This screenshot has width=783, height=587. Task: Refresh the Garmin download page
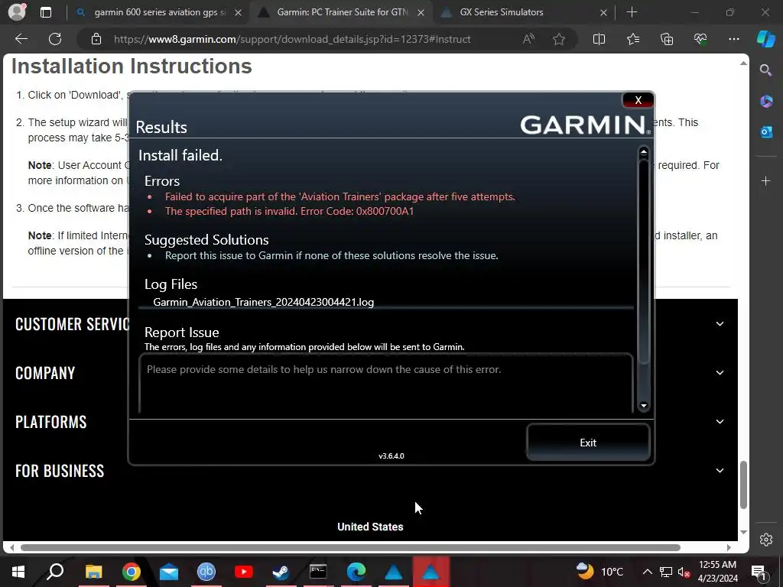[x=55, y=39]
